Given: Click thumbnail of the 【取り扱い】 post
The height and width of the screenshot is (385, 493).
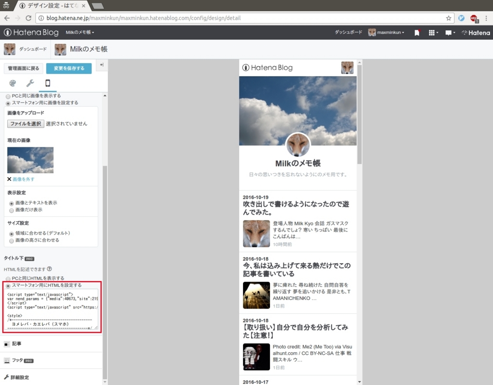Looking at the screenshot, I should tap(256, 357).
